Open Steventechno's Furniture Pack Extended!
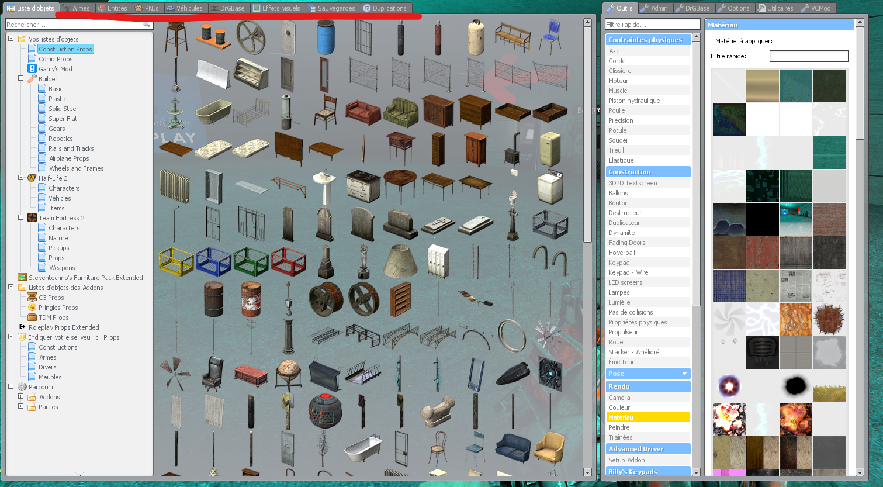Viewport: 883px width, 487px height. click(x=87, y=278)
